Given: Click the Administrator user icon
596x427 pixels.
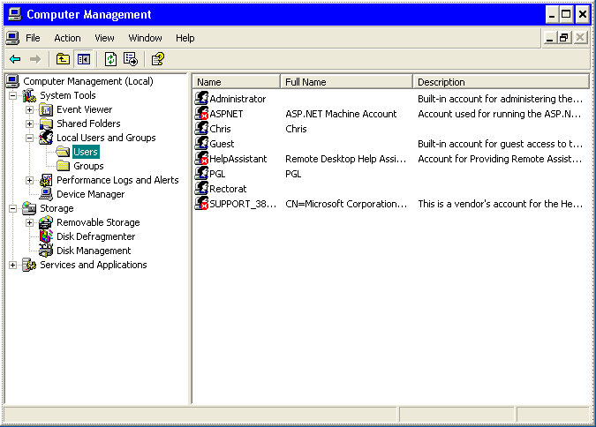Looking at the screenshot, I should (x=201, y=99).
